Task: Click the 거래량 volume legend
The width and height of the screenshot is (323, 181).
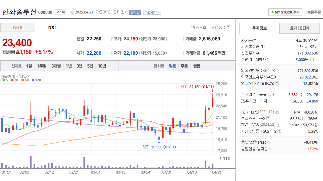Action: [225, 158]
